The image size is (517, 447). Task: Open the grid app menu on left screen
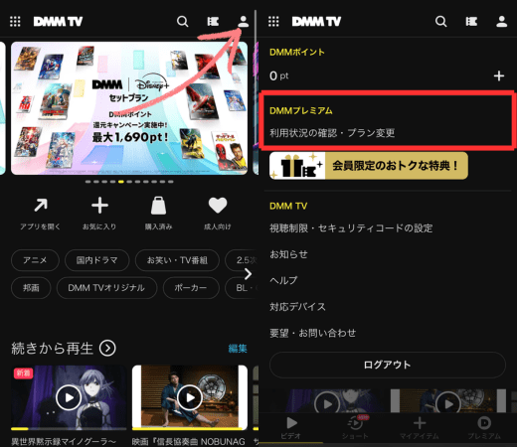pyautogui.click(x=15, y=22)
